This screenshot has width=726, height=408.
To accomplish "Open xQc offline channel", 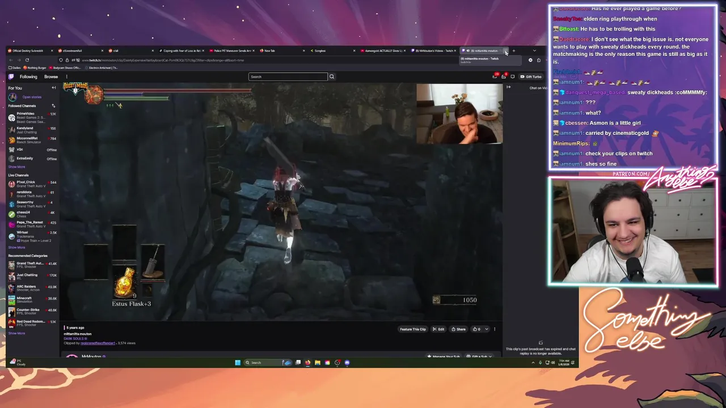I will (32, 150).
